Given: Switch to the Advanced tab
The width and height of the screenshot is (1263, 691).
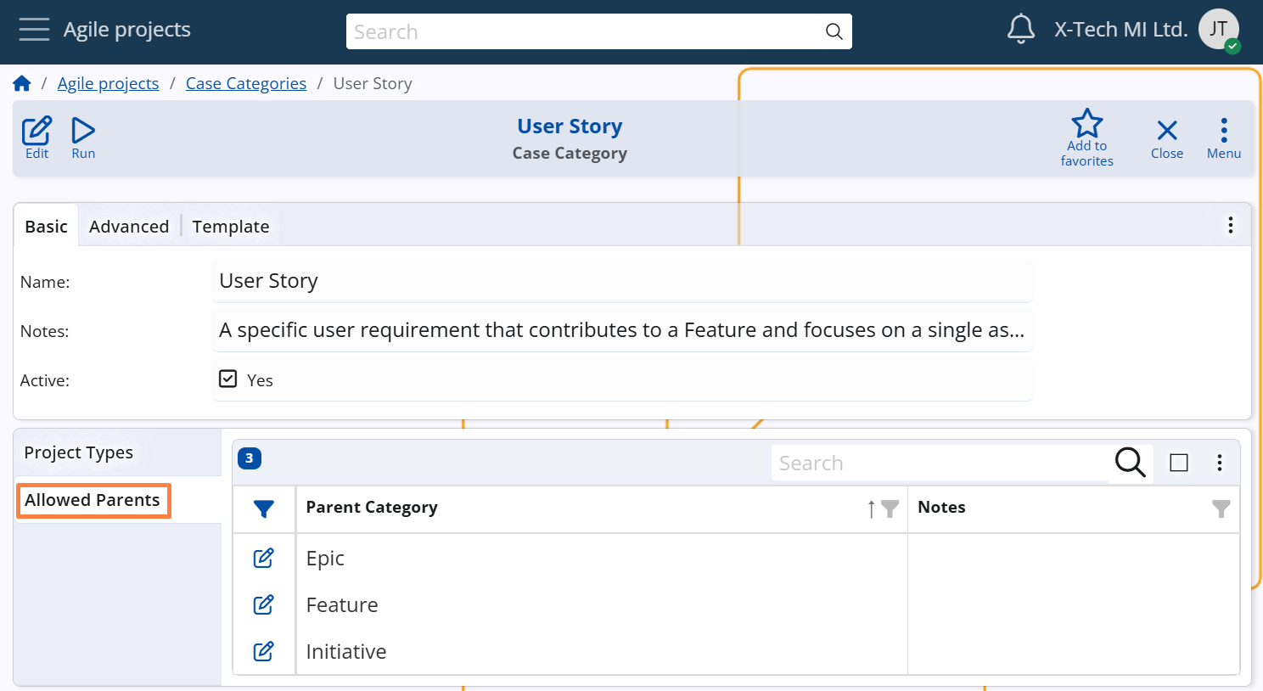Looking at the screenshot, I should point(129,227).
